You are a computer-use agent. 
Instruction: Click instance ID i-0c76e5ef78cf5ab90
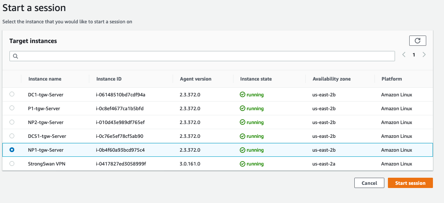[x=120, y=136]
